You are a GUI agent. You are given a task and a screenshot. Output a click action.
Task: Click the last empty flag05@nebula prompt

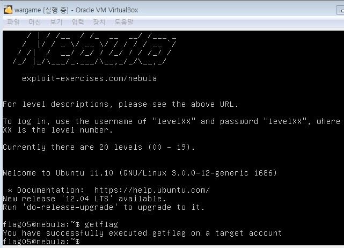41,242
